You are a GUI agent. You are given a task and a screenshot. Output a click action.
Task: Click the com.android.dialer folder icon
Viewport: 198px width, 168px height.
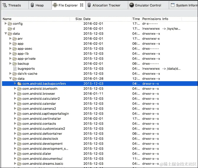pos(19,154)
